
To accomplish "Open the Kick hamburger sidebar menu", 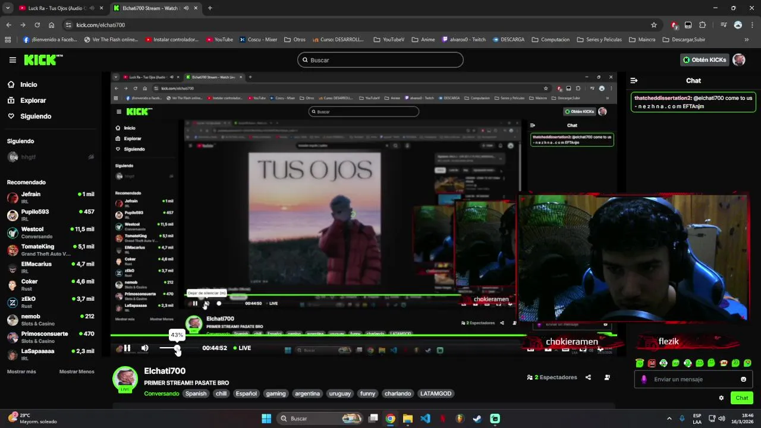I will (x=12, y=60).
